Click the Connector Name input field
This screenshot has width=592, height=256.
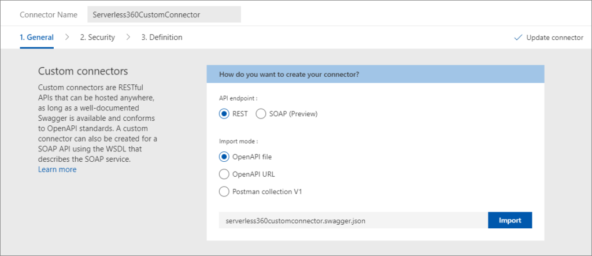point(164,15)
